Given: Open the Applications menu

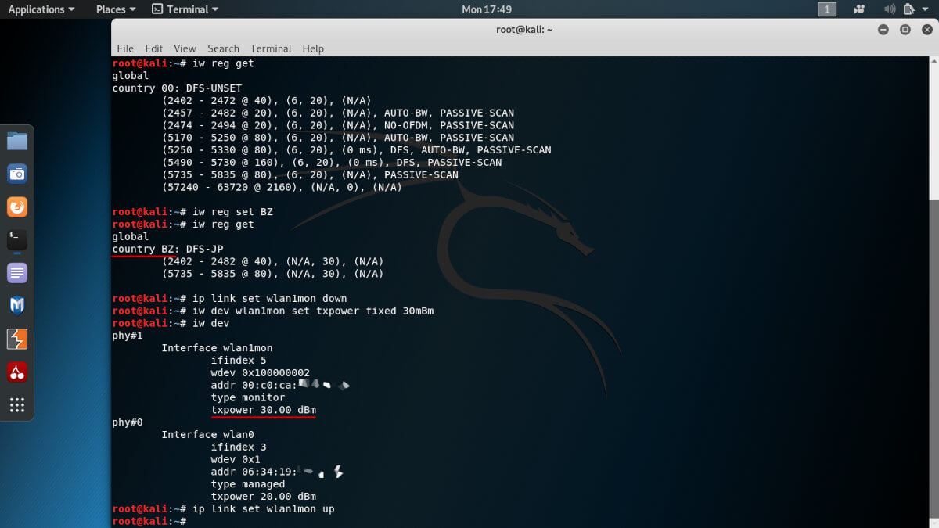Looking at the screenshot, I should pyautogui.click(x=41, y=9).
